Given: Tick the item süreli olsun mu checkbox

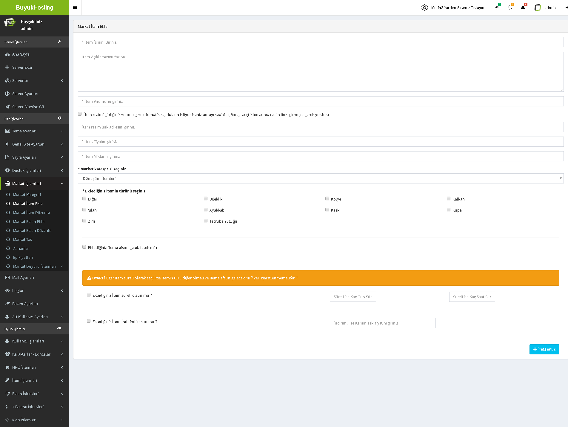Looking at the screenshot, I should [x=89, y=295].
